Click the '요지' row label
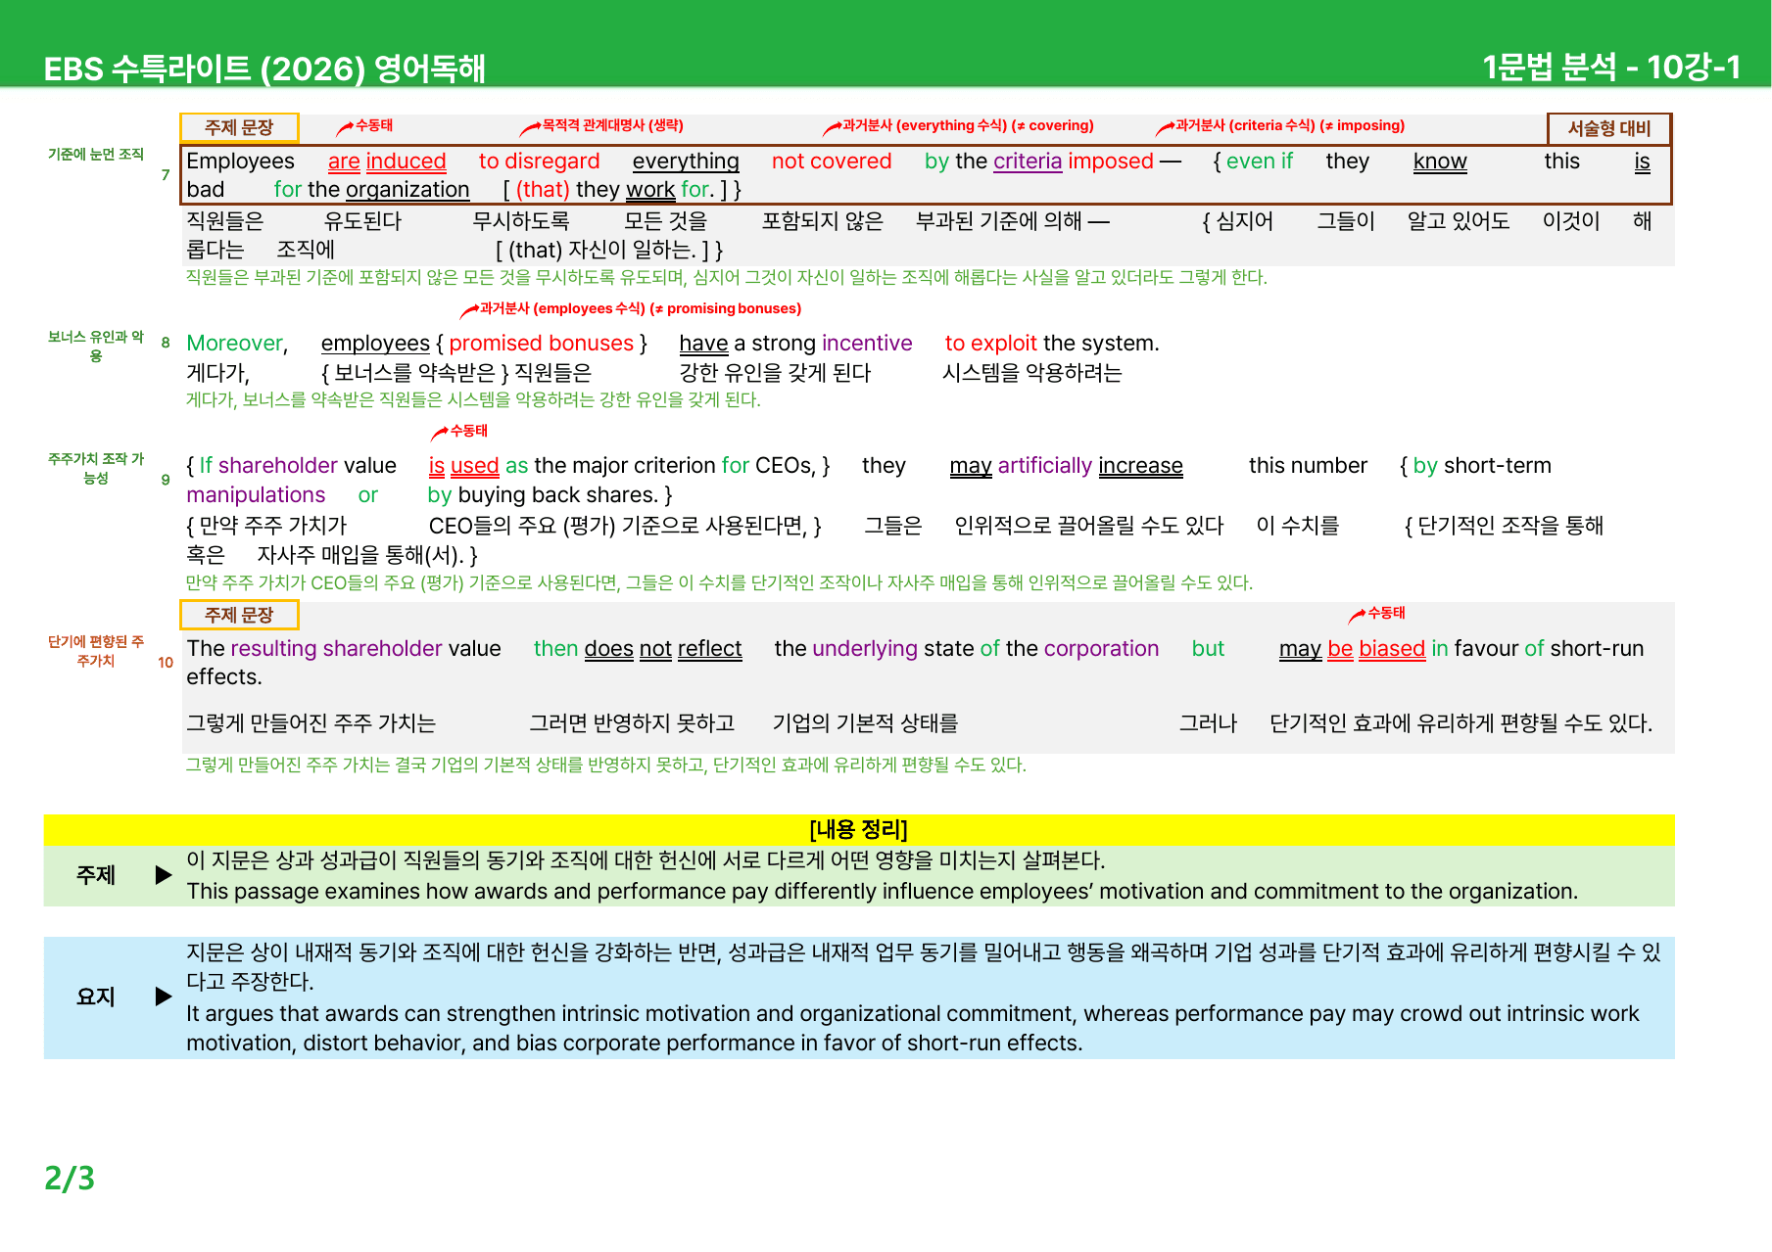Viewport: 1772px width, 1252px height. pyautogui.click(x=96, y=997)
